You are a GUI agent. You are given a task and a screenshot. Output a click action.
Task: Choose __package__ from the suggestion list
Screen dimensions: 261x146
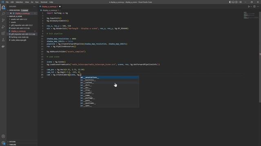(110, 98)
